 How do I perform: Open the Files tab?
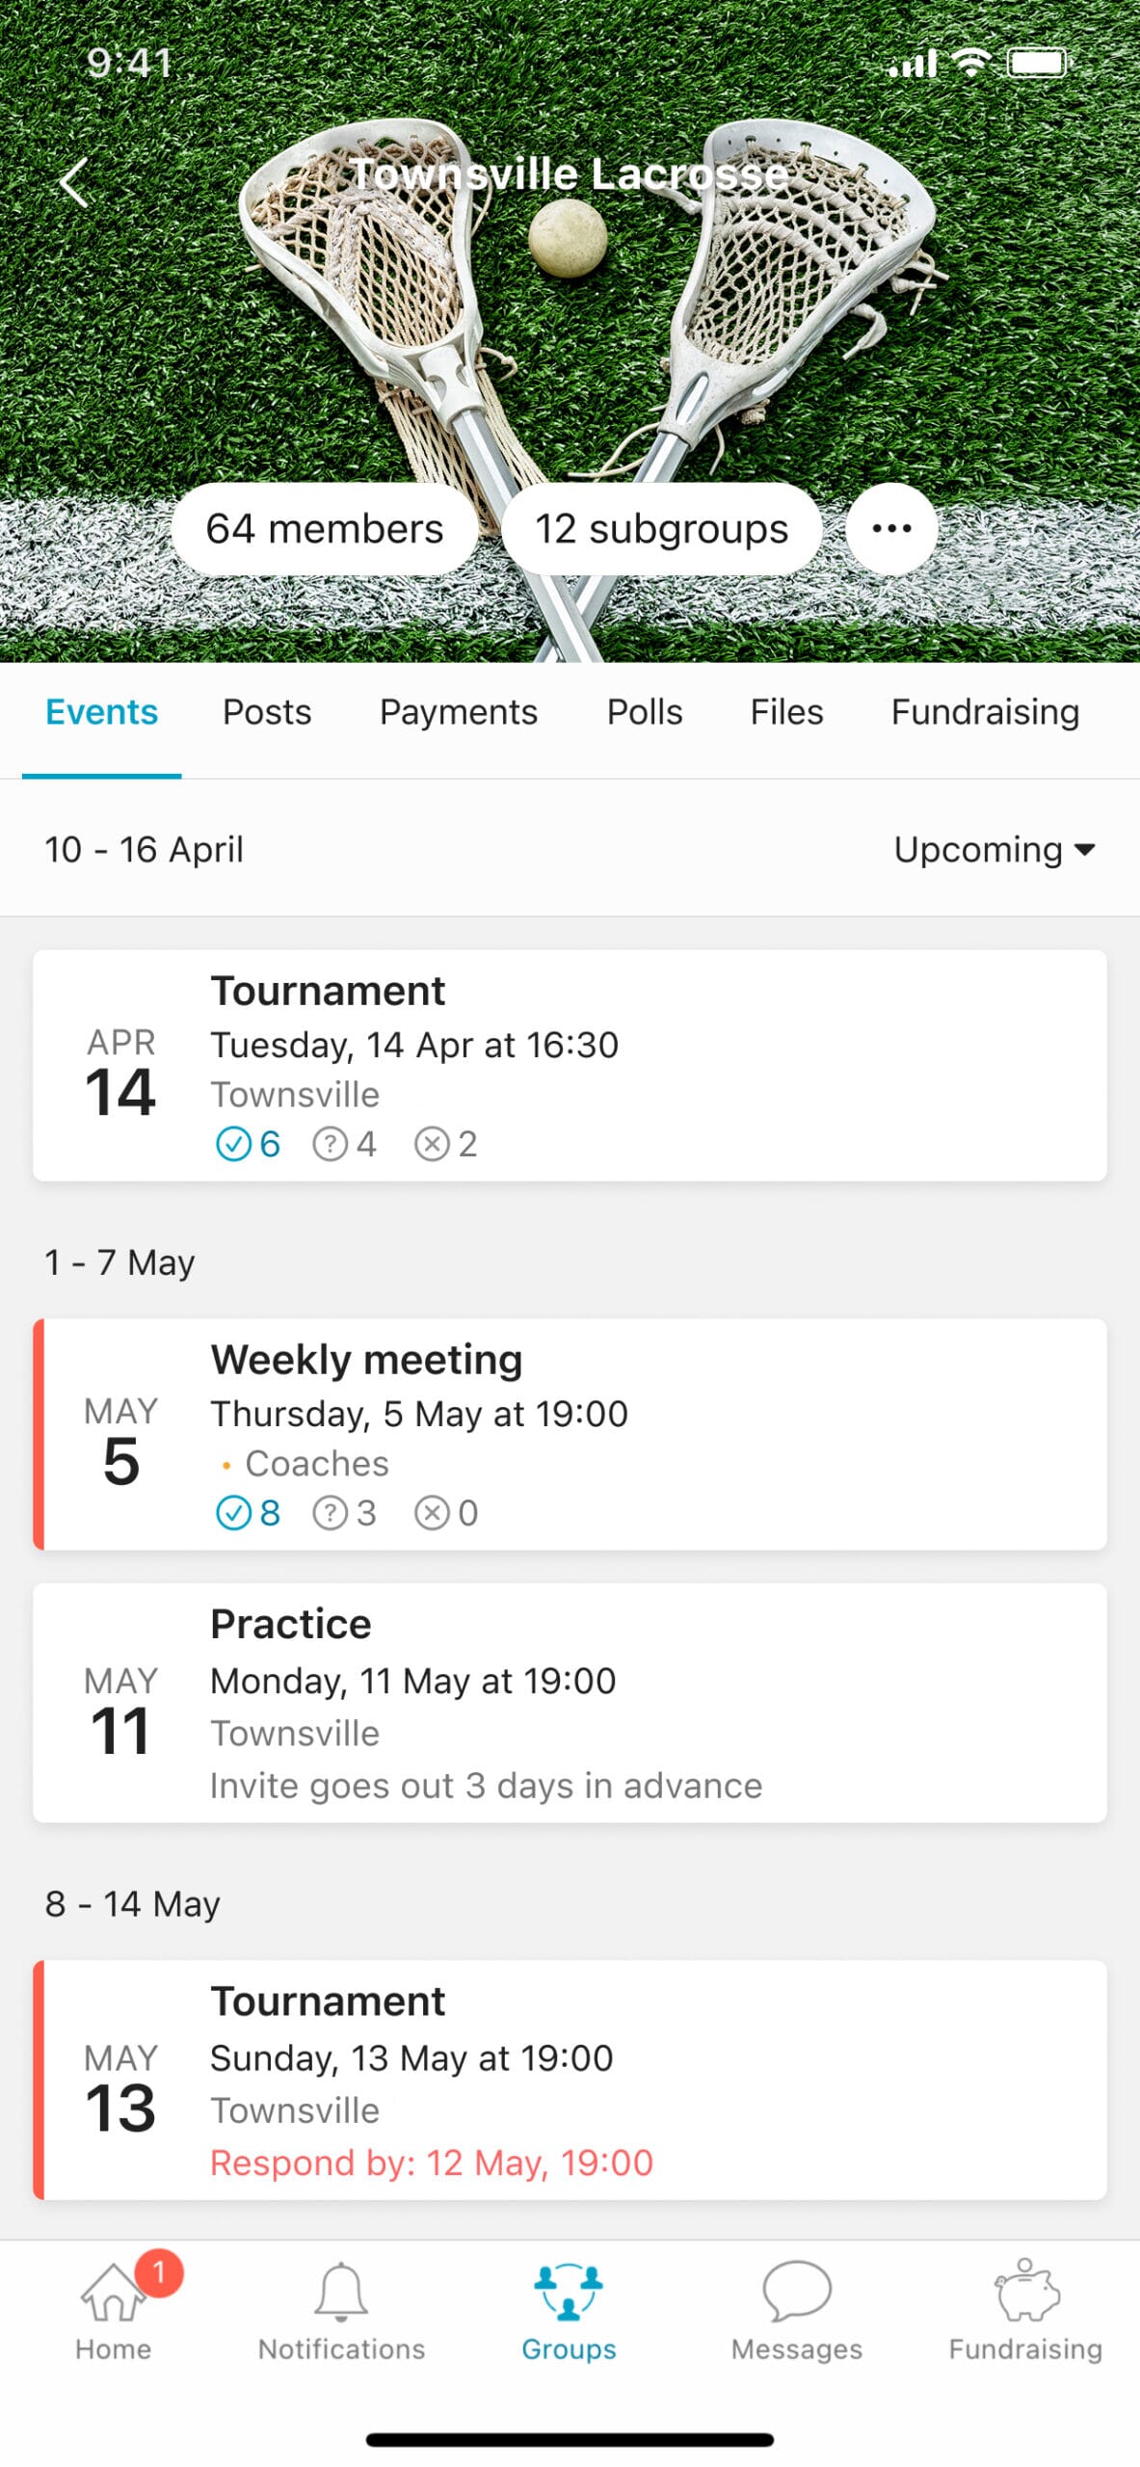point(786,712)
